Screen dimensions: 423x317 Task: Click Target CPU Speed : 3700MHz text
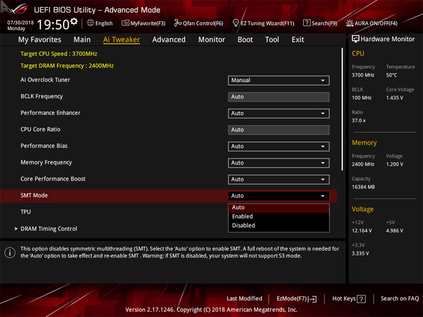click(59, 53)
